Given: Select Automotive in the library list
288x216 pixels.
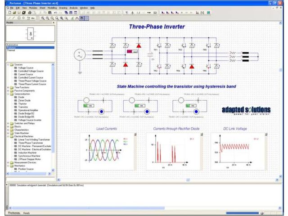Looking at the screenshot, I should pyautogui.click(x=13, y=45).
